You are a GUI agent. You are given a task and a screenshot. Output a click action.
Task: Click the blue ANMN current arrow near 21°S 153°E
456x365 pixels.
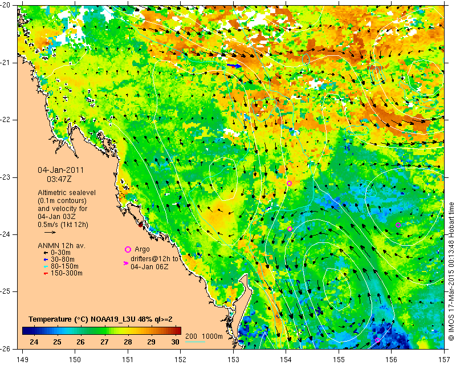pyautogui.click(x=234, y=66)
